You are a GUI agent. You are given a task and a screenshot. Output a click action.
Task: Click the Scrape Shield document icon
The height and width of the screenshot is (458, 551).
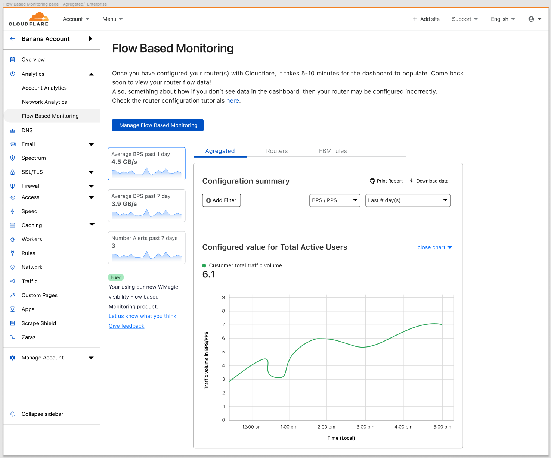13,323
